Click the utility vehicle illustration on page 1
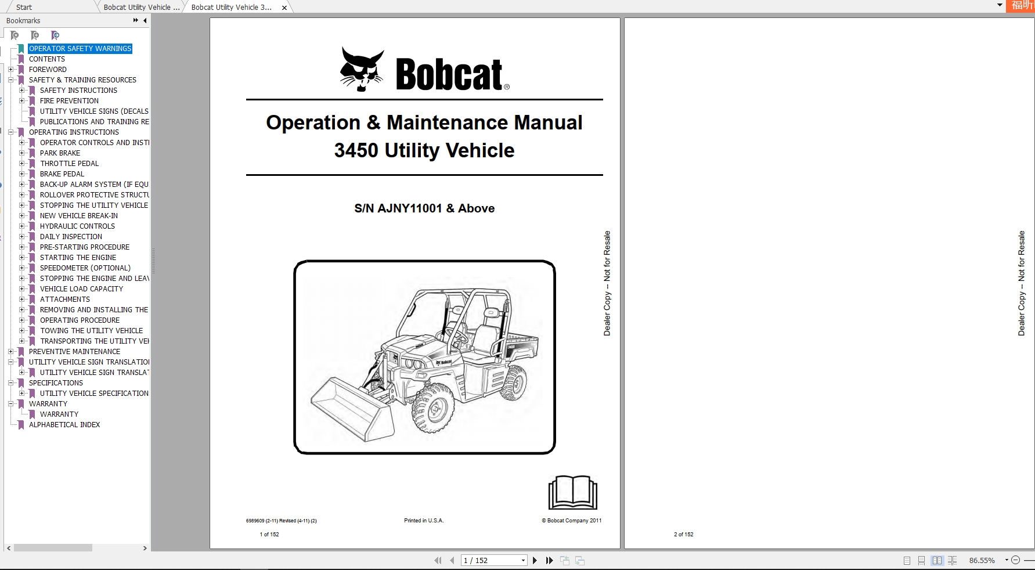The width and height of the screenshot is (1035, 570). coord(425,357)
